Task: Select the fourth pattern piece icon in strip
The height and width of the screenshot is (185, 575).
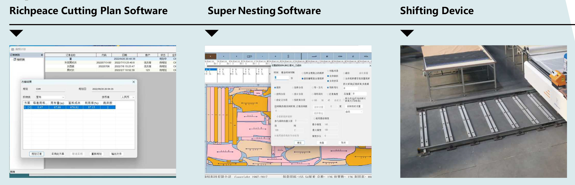Action: coord(249,56)
